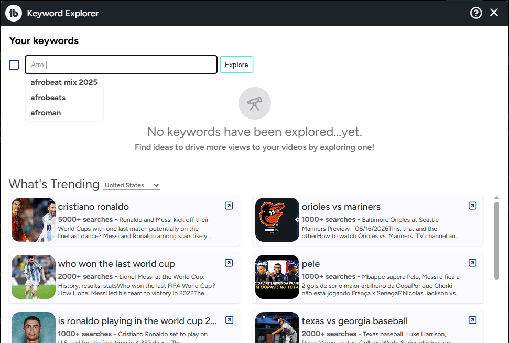Click the trending list scrollbar thumb
The image size is (509, 343).
click(496, 240)
